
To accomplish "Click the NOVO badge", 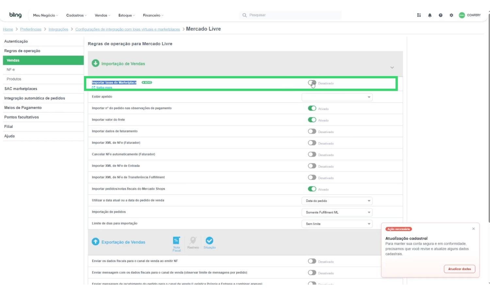I will pyautogui.click(x=147, y=83).
